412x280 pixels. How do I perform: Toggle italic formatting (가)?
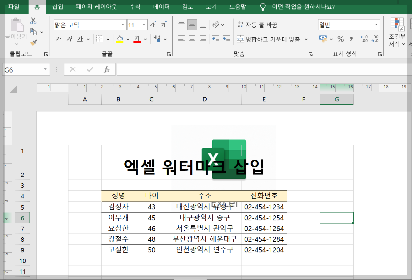[69, 39]
